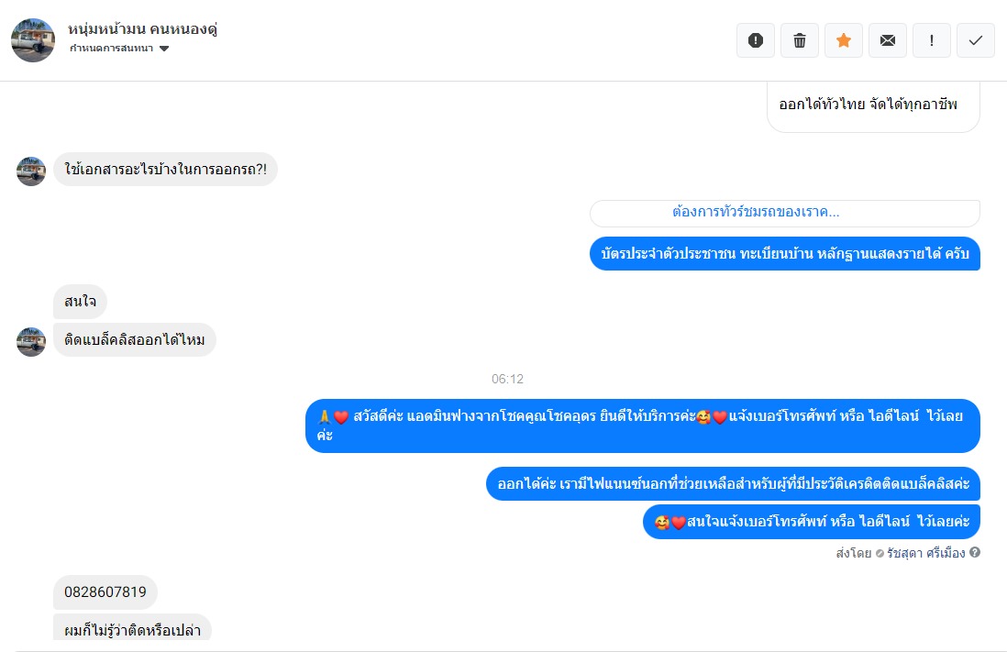Select the phone number message 0828607819

[x=105, y=592]
